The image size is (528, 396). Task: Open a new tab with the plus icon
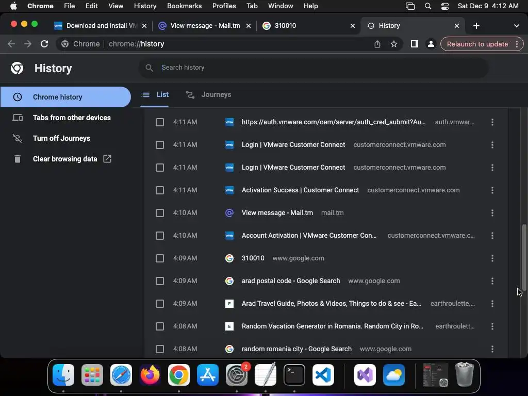(476, 26)
